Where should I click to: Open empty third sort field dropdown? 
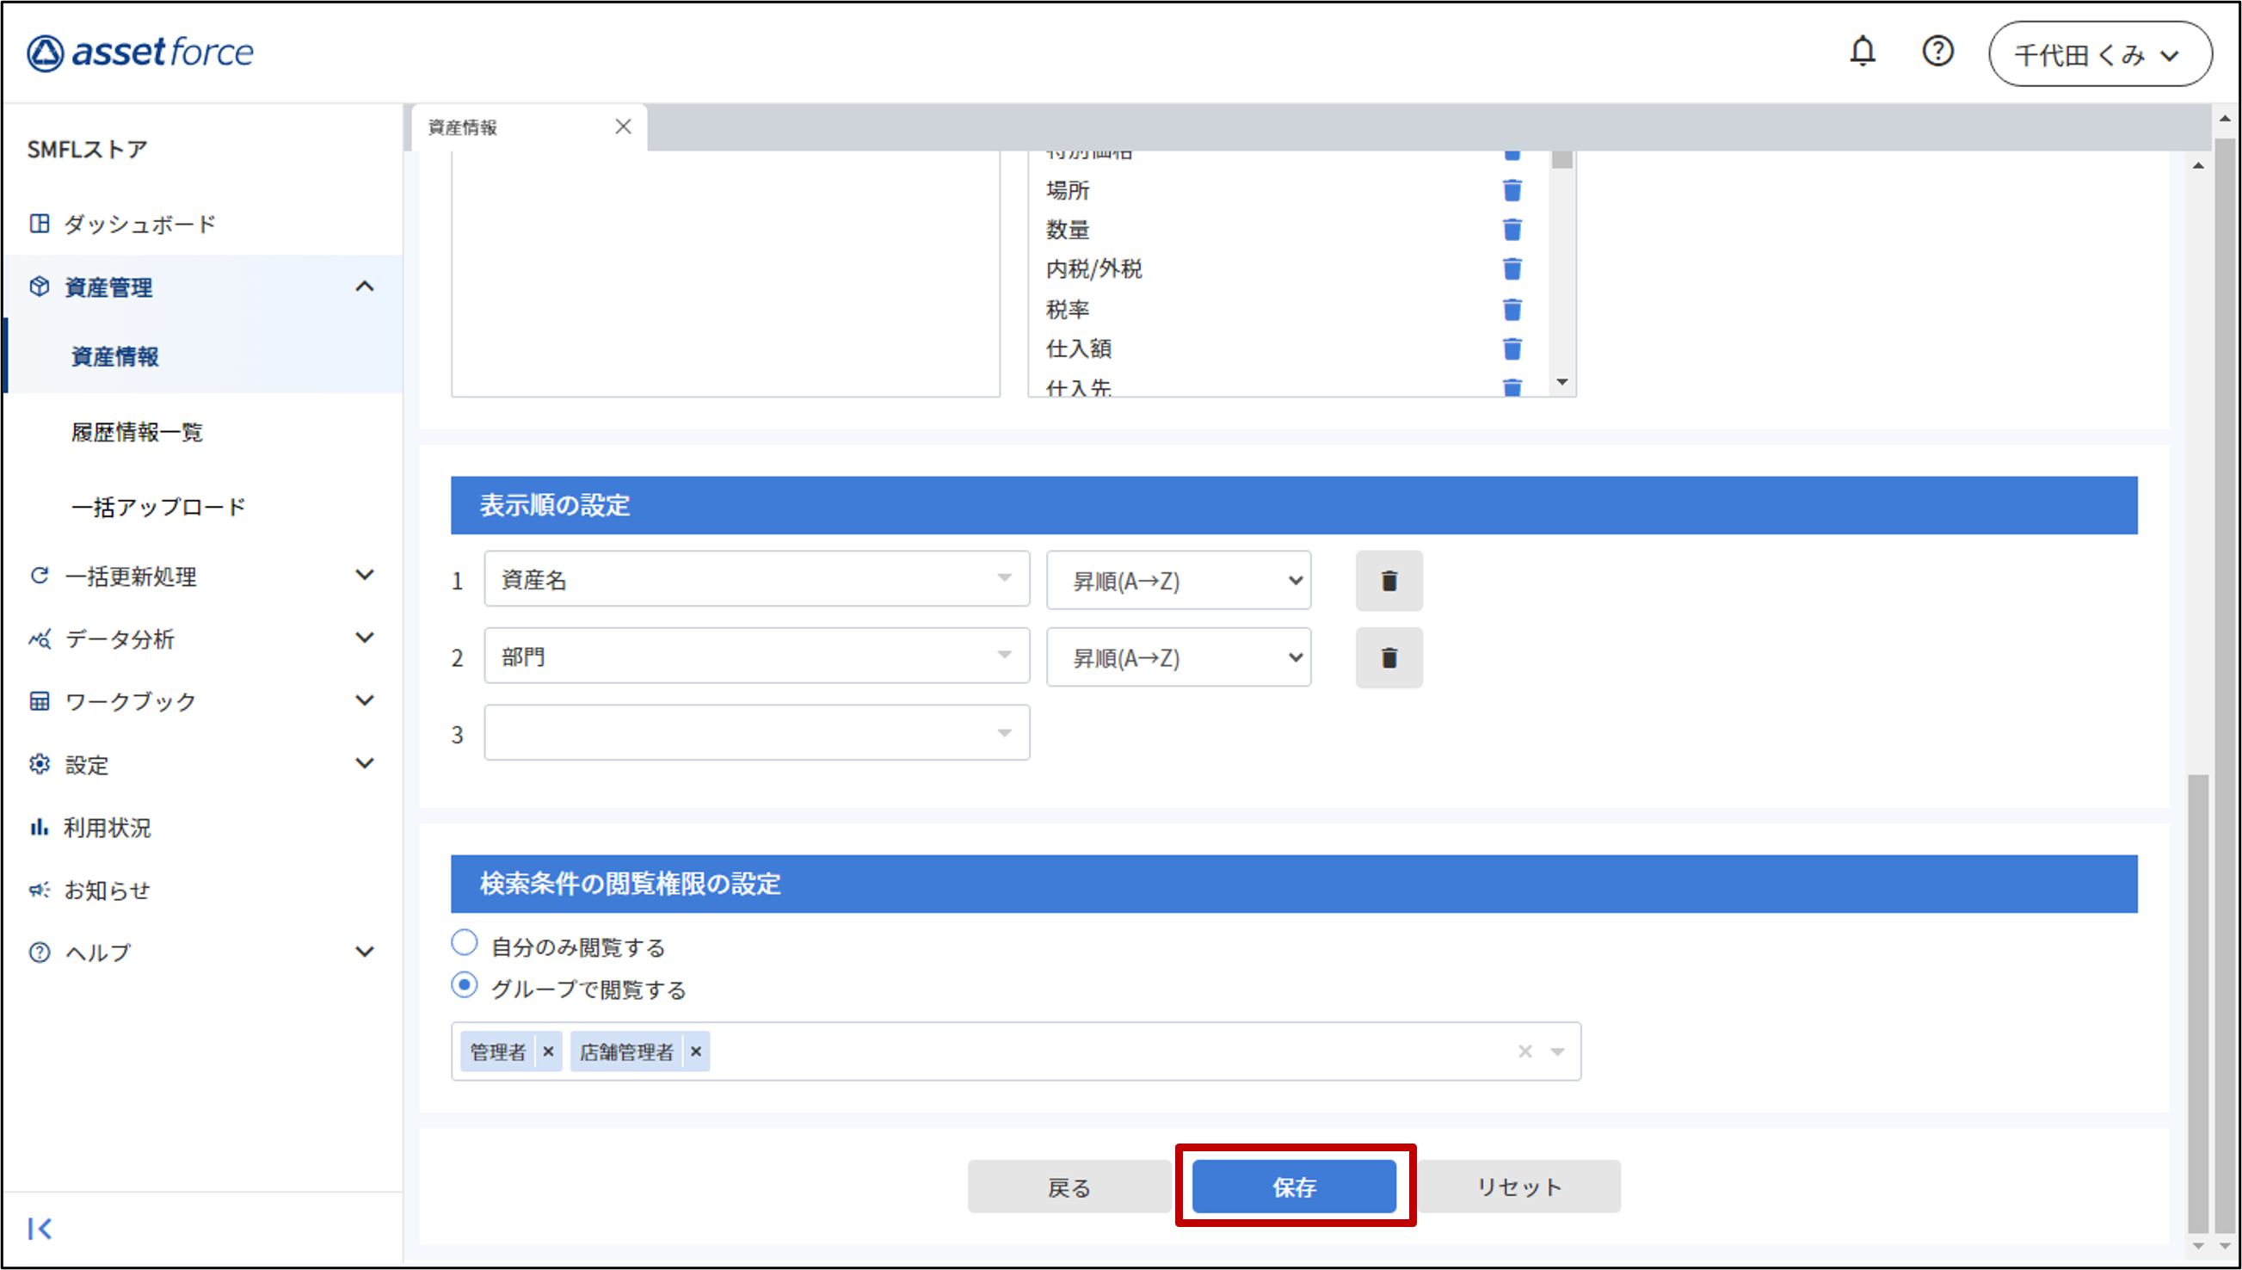756,734
